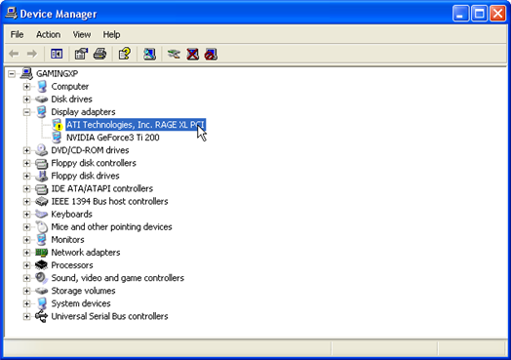This screenshot has width=511, height=360.
Task: Expand the Storage volumes node
Action: [x=26, y=291]
